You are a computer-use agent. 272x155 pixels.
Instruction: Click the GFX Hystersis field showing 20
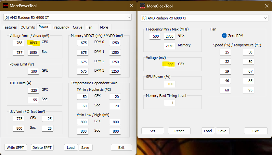115,97
